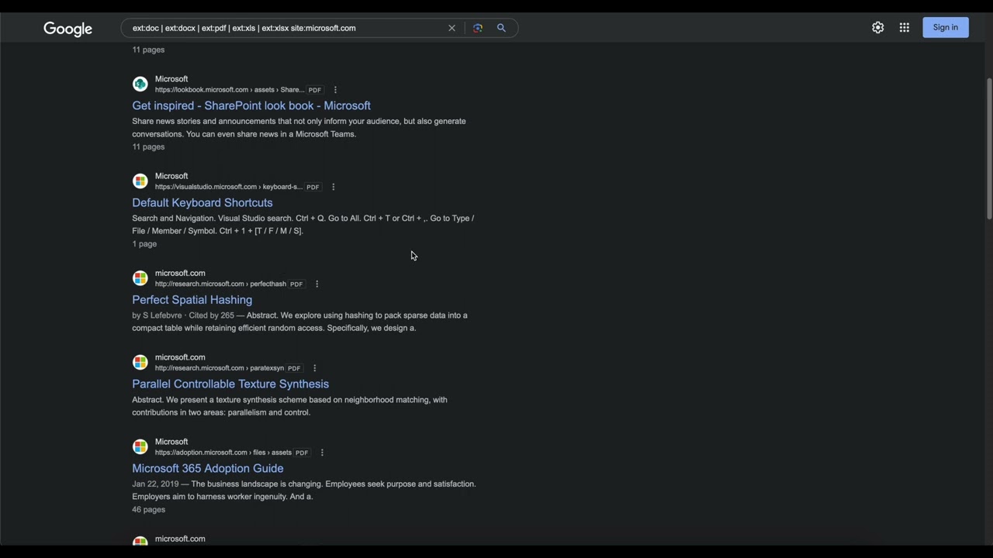This screenshot has height=558, width=993.
Task: Click the adoption.microsoft.com URL breadcrumb
Action: coord(223,453)
